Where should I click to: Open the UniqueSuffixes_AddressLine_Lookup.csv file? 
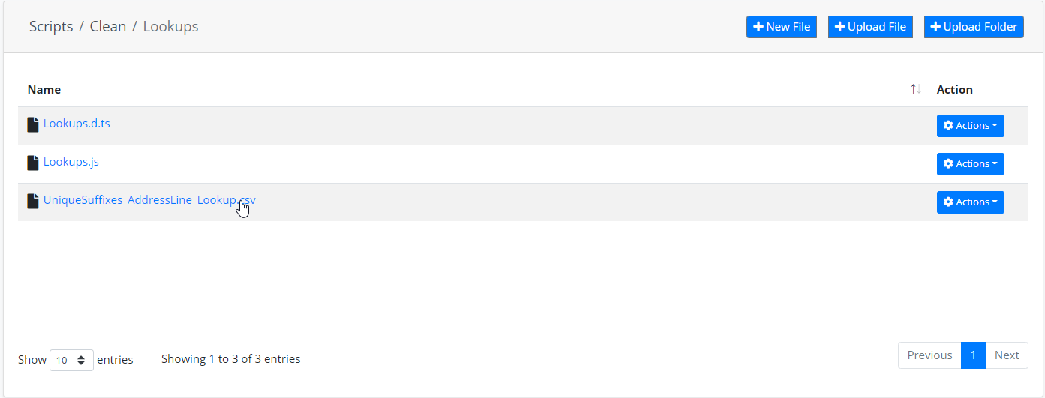coord(149,200)
